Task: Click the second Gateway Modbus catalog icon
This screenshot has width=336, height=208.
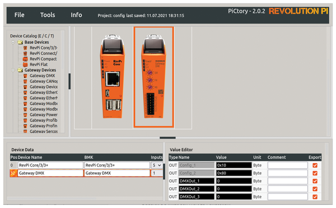Action: coord(25,109)
